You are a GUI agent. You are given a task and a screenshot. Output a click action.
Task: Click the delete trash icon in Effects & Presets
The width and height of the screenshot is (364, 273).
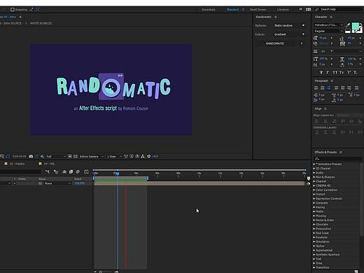356,272
